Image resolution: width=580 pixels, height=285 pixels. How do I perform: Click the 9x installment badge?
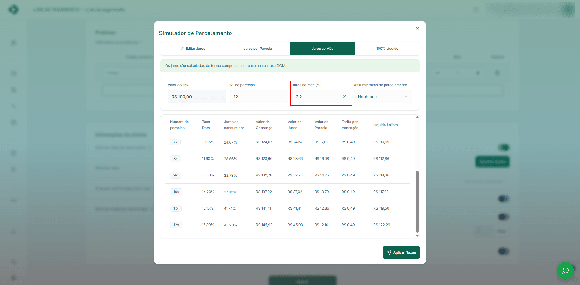pyautogui.click(x=175, y=175)
